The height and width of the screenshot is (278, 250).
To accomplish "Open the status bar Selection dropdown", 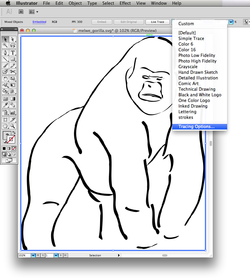I will 118,255.
